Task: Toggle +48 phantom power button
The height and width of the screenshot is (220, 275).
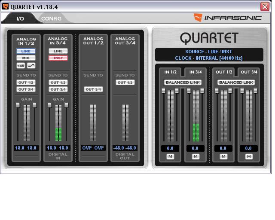Action: point(21,66)
